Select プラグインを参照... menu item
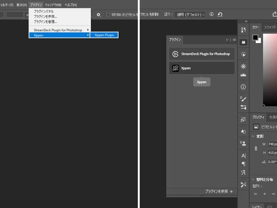277x208 pixels. [x=60, y=16]
